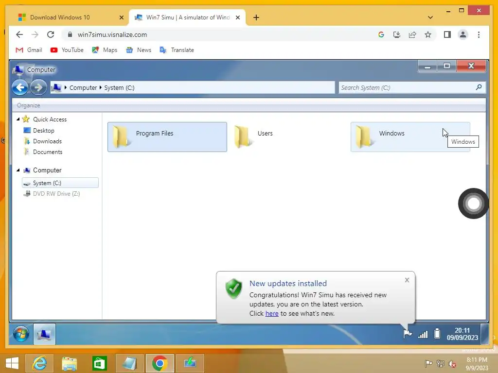The width and height of the screenshot is (498, 373).
Task: Open the Users folder
Action: coord(288,136)
